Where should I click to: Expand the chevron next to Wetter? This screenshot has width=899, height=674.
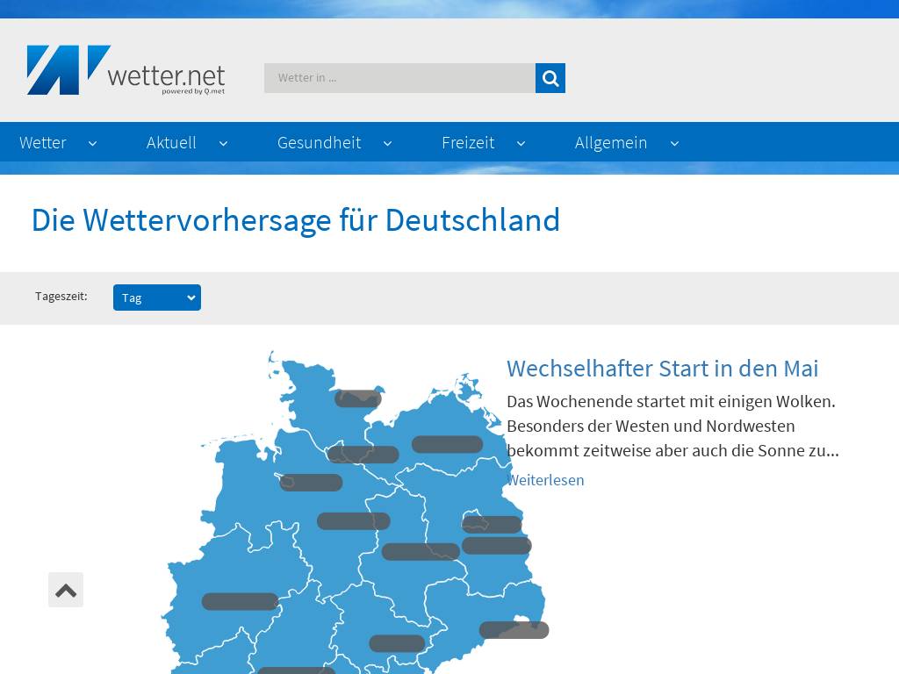[x=92, y=143]
